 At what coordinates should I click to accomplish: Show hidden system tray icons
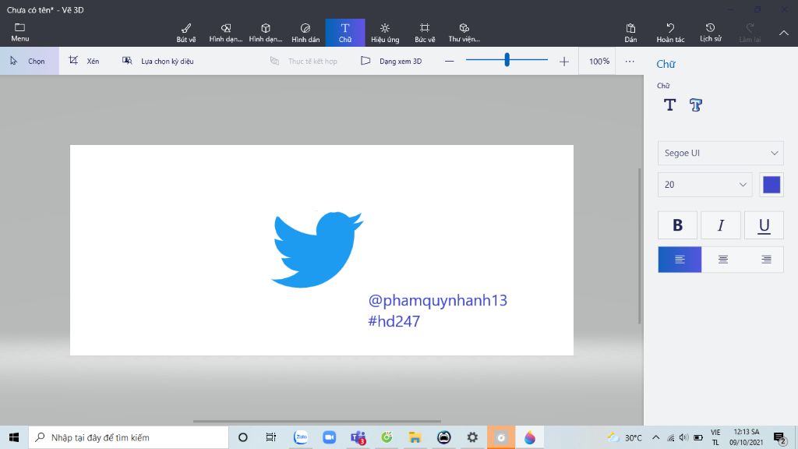[x=656, y=437]
